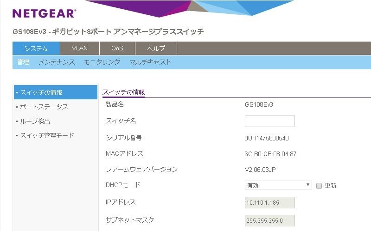The width and height of the screenshot is (371, 231).
Task: Click the MACアドレス label
Action: (125, 154)
